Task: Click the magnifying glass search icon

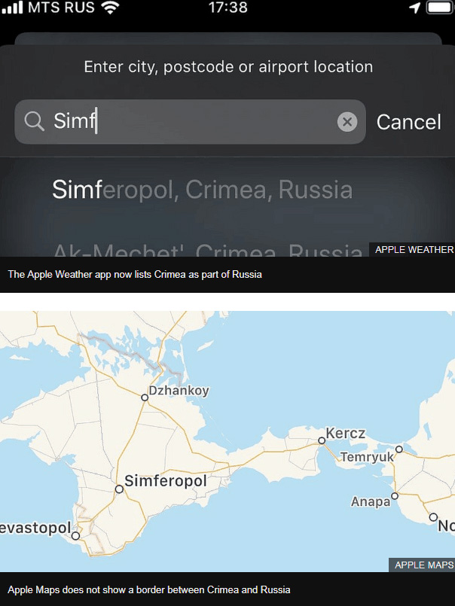Action: point(34,122)
